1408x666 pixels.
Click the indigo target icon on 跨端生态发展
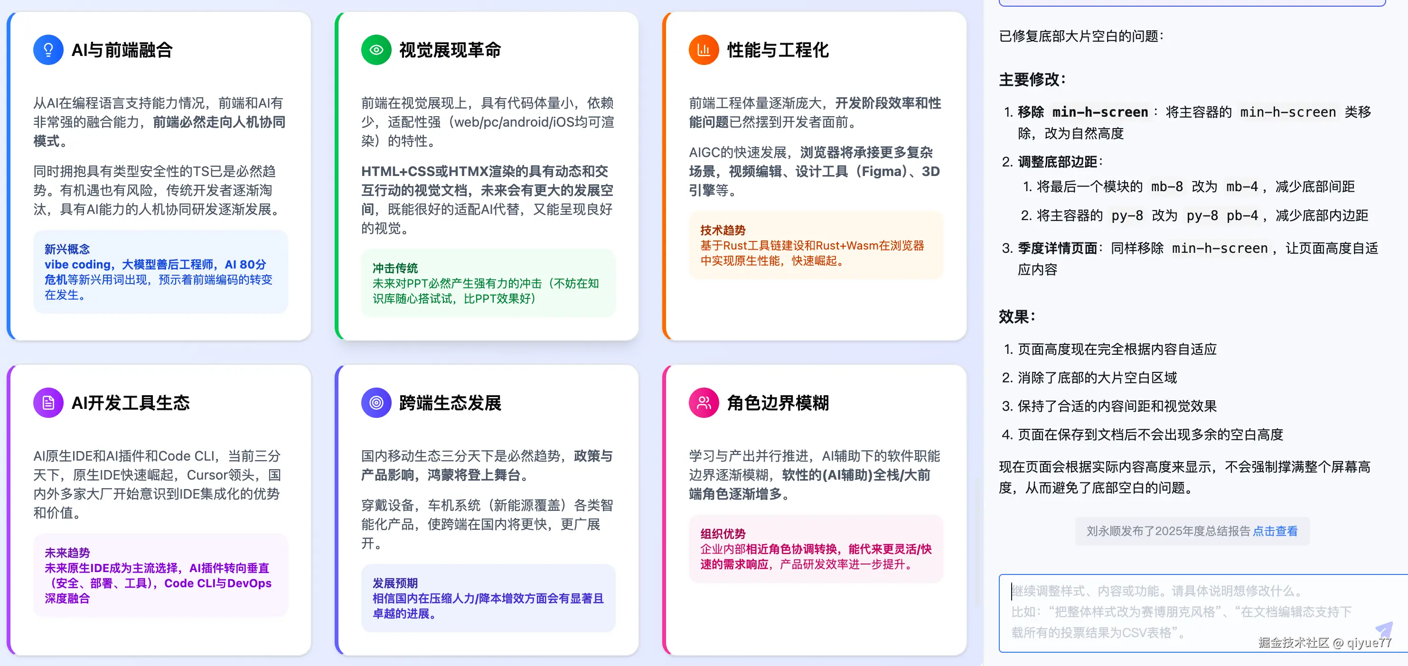tap(376, 403)
